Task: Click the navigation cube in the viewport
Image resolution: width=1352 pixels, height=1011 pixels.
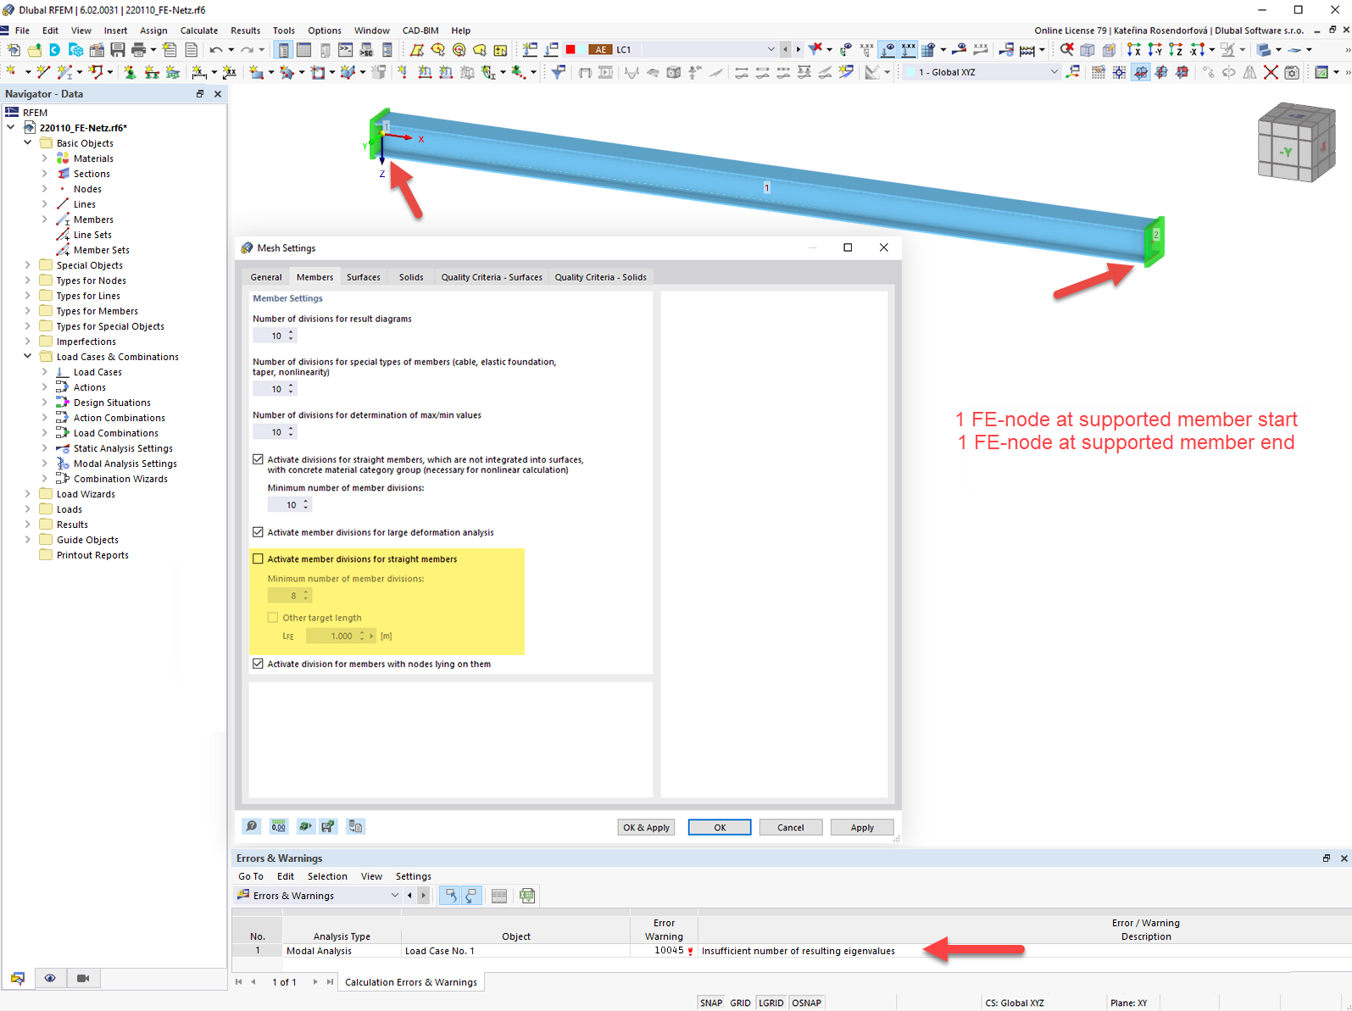Action: pyautogui.click(x=1295, y=142)
